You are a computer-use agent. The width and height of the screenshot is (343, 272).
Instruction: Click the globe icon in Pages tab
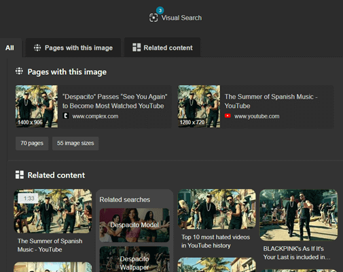pos(37,48)
